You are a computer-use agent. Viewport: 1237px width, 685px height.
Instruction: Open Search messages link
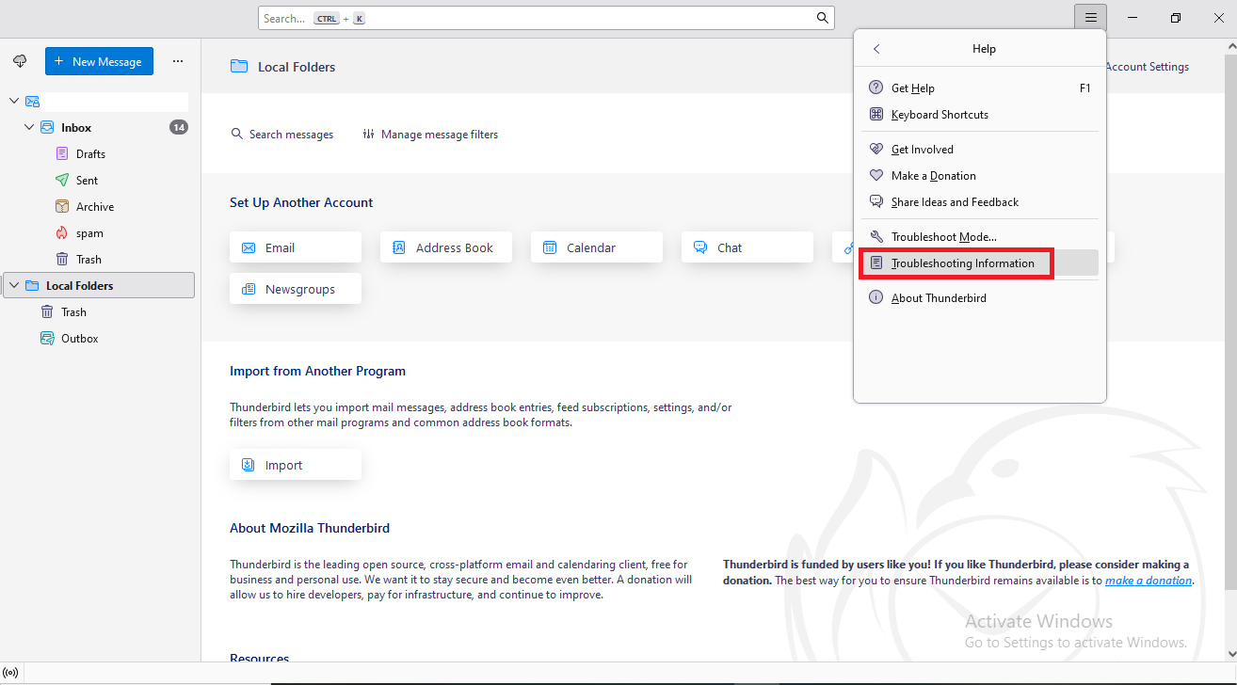[282, 135]
